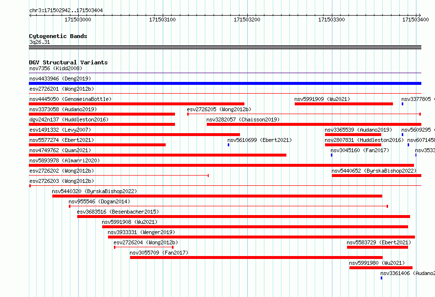Select nsv3282057 (Chaisson2019) label

click(243, 119)
